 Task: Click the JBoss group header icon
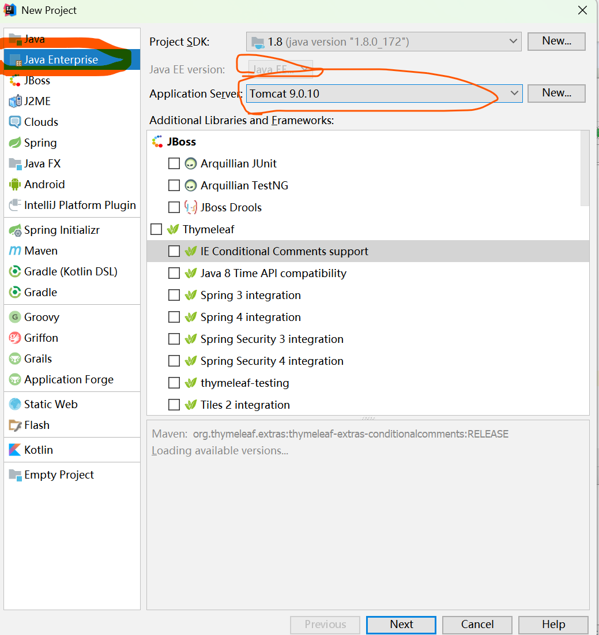(x=157, y=142)
